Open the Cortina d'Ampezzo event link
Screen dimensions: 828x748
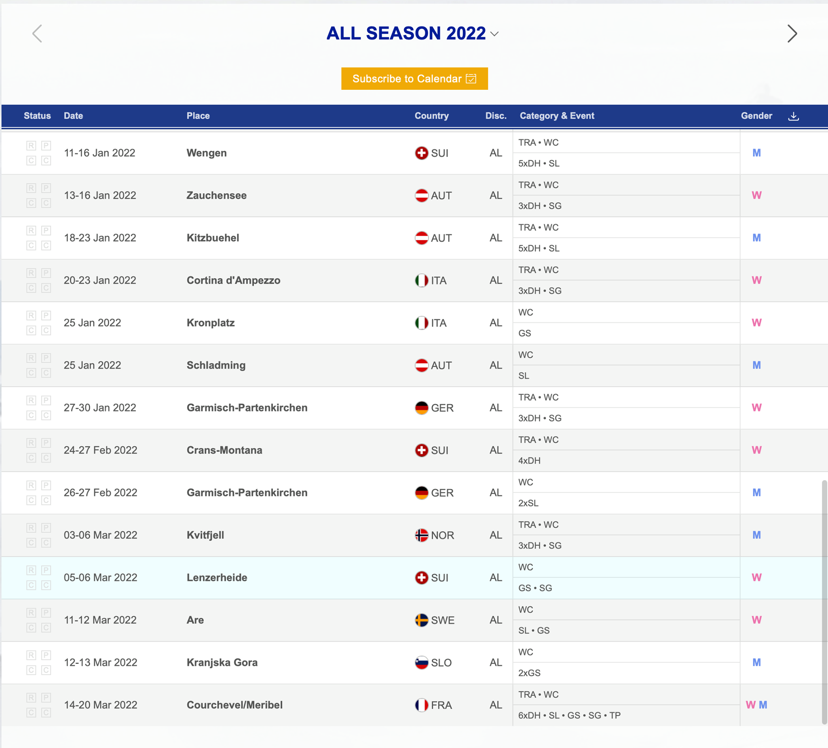click(x=233, y=280)
